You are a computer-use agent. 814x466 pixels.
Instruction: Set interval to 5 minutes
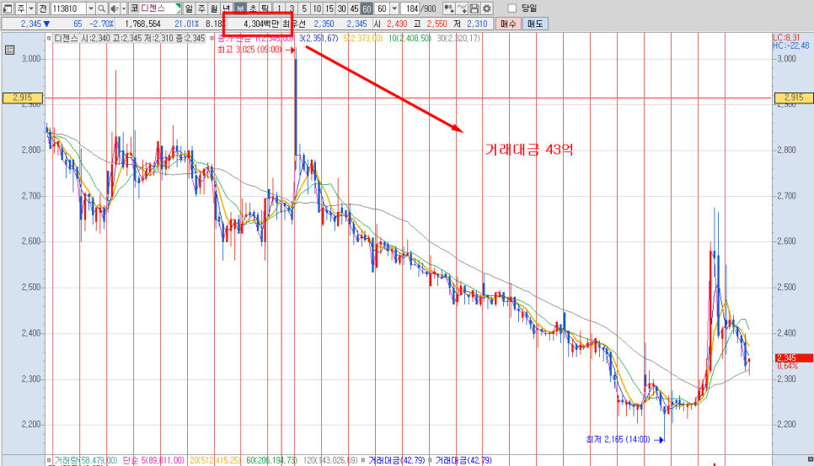click(x=304, y=8)
